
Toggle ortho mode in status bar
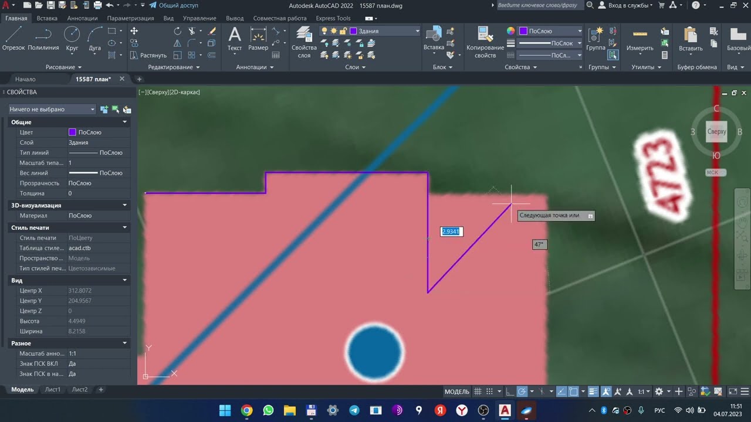(510, 392)
